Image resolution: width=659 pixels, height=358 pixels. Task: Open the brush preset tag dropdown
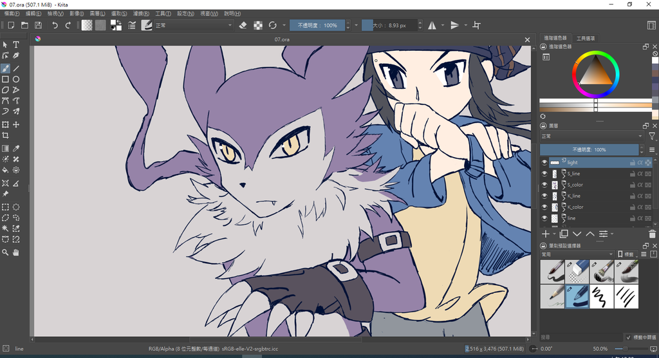[x=577, y=254]
